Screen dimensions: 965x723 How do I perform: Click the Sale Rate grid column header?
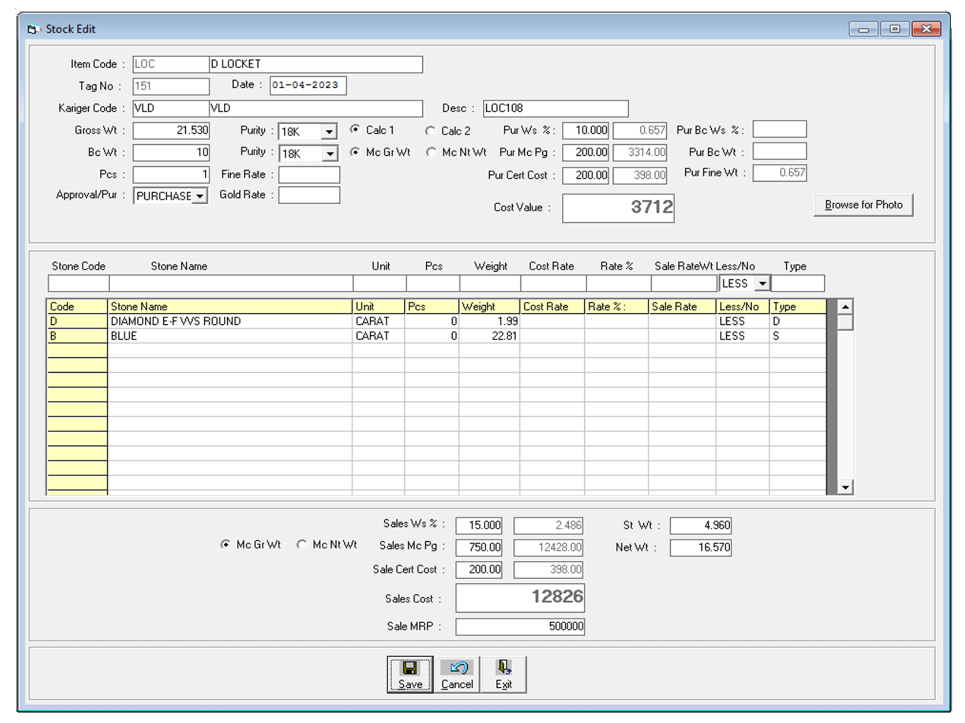coord(682,307)
